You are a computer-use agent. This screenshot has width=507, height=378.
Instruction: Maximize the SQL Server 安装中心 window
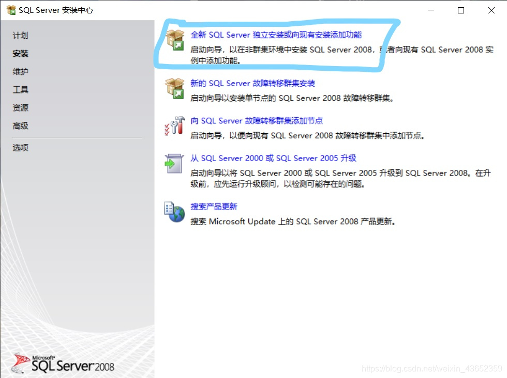[x=461, y=10]
